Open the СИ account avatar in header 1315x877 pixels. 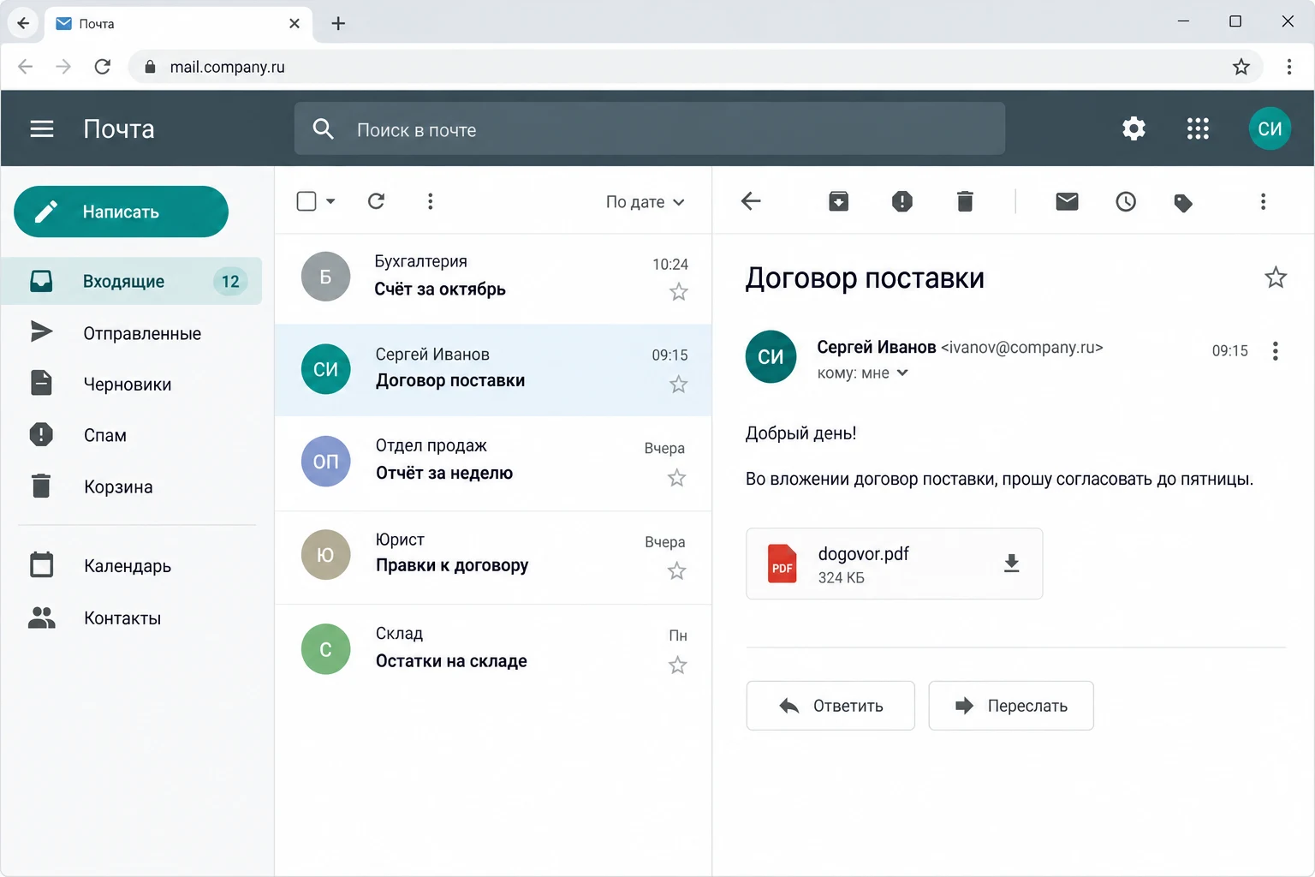[1270, 128]
